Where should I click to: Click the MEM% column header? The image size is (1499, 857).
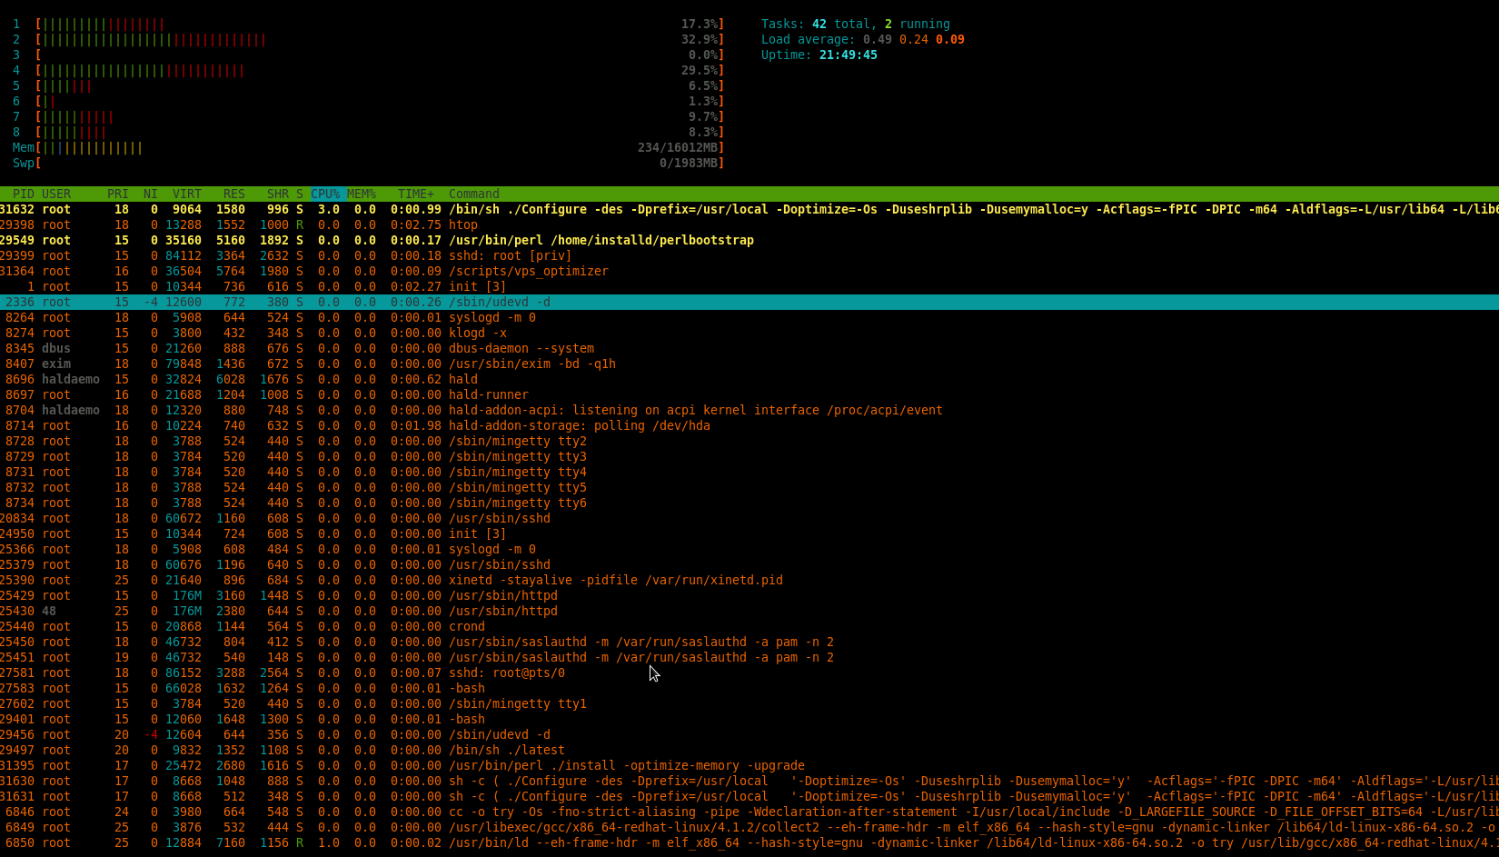point(361,194)
